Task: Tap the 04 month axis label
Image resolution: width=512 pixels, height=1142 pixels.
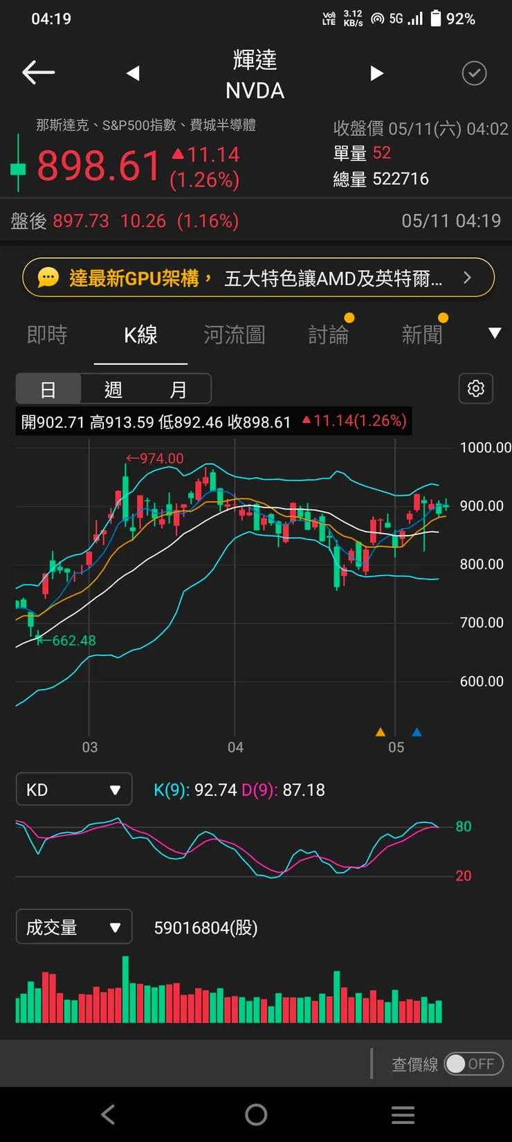Action: 235,747
